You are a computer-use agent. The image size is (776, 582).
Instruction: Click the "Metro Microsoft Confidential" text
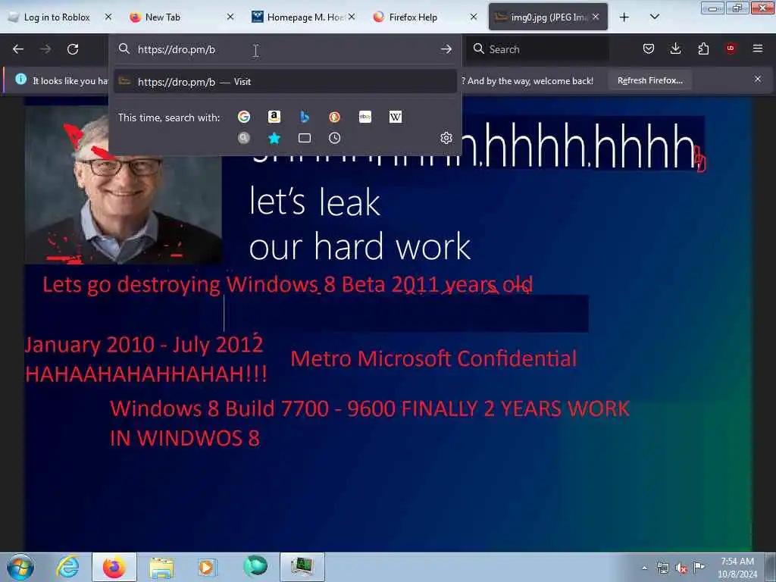(433, 358)
